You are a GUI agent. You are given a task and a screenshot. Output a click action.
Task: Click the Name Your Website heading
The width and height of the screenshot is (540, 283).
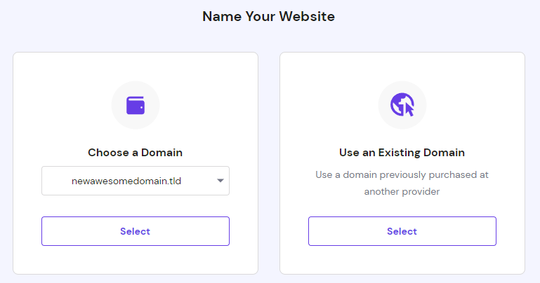[x=268, y=16]
